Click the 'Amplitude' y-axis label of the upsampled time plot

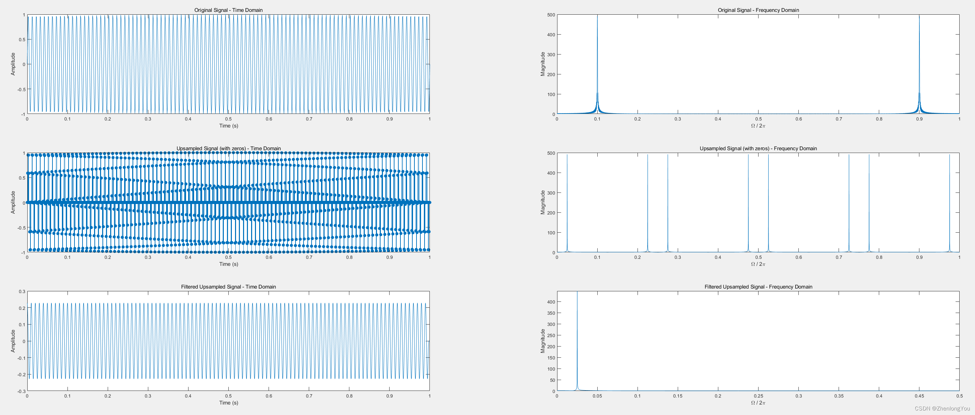coord(13,202)
